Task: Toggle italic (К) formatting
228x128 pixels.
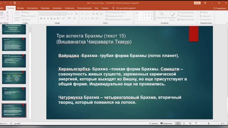Action: [44, 18]
